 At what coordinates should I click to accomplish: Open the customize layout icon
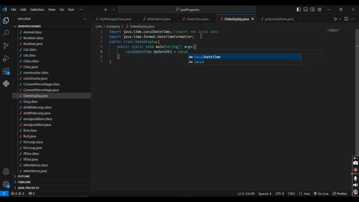click(319, 10)
